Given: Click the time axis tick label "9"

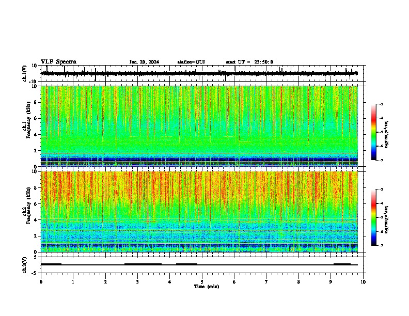Looking at the screenshot, I should [x=331, y=282].
